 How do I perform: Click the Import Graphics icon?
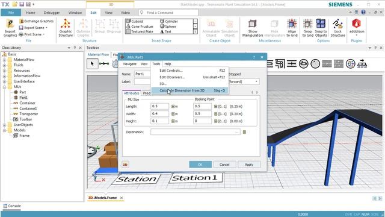[10, 28]
